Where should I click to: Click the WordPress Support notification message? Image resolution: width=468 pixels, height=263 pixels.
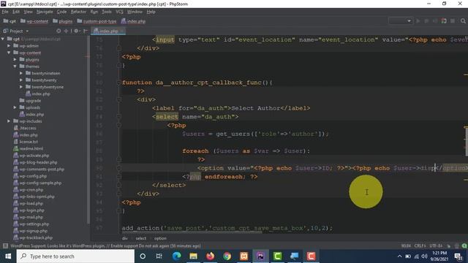tap(105, 246)
